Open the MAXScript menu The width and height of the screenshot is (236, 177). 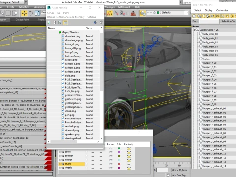(124, 7)
